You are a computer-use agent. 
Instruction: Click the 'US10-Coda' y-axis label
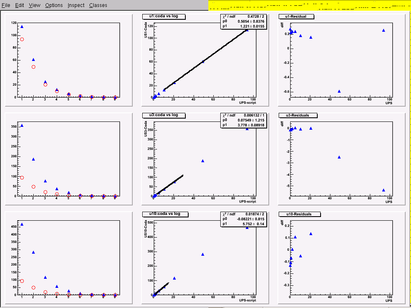pos(146,229)
